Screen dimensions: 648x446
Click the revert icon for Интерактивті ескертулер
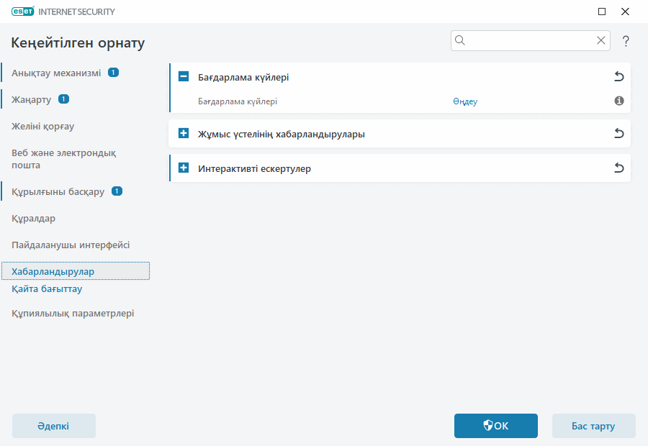[618, 168]
